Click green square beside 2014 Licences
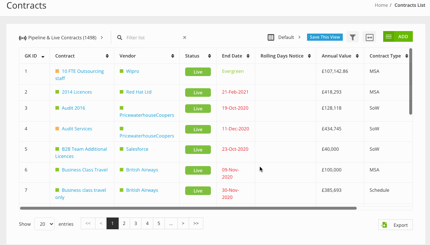The height and width of the screenshot is (245, 430). point(57,92)
